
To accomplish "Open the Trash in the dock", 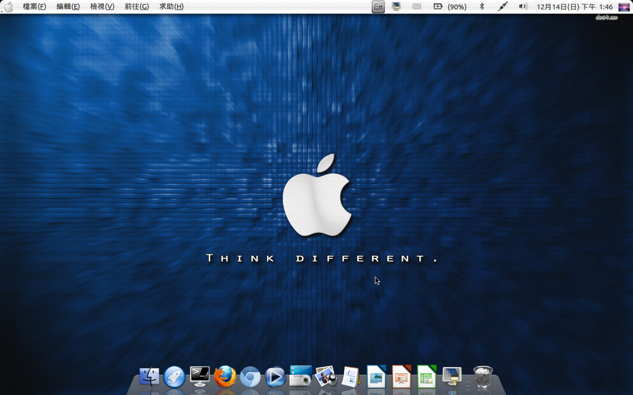I will tap(483, 377).
